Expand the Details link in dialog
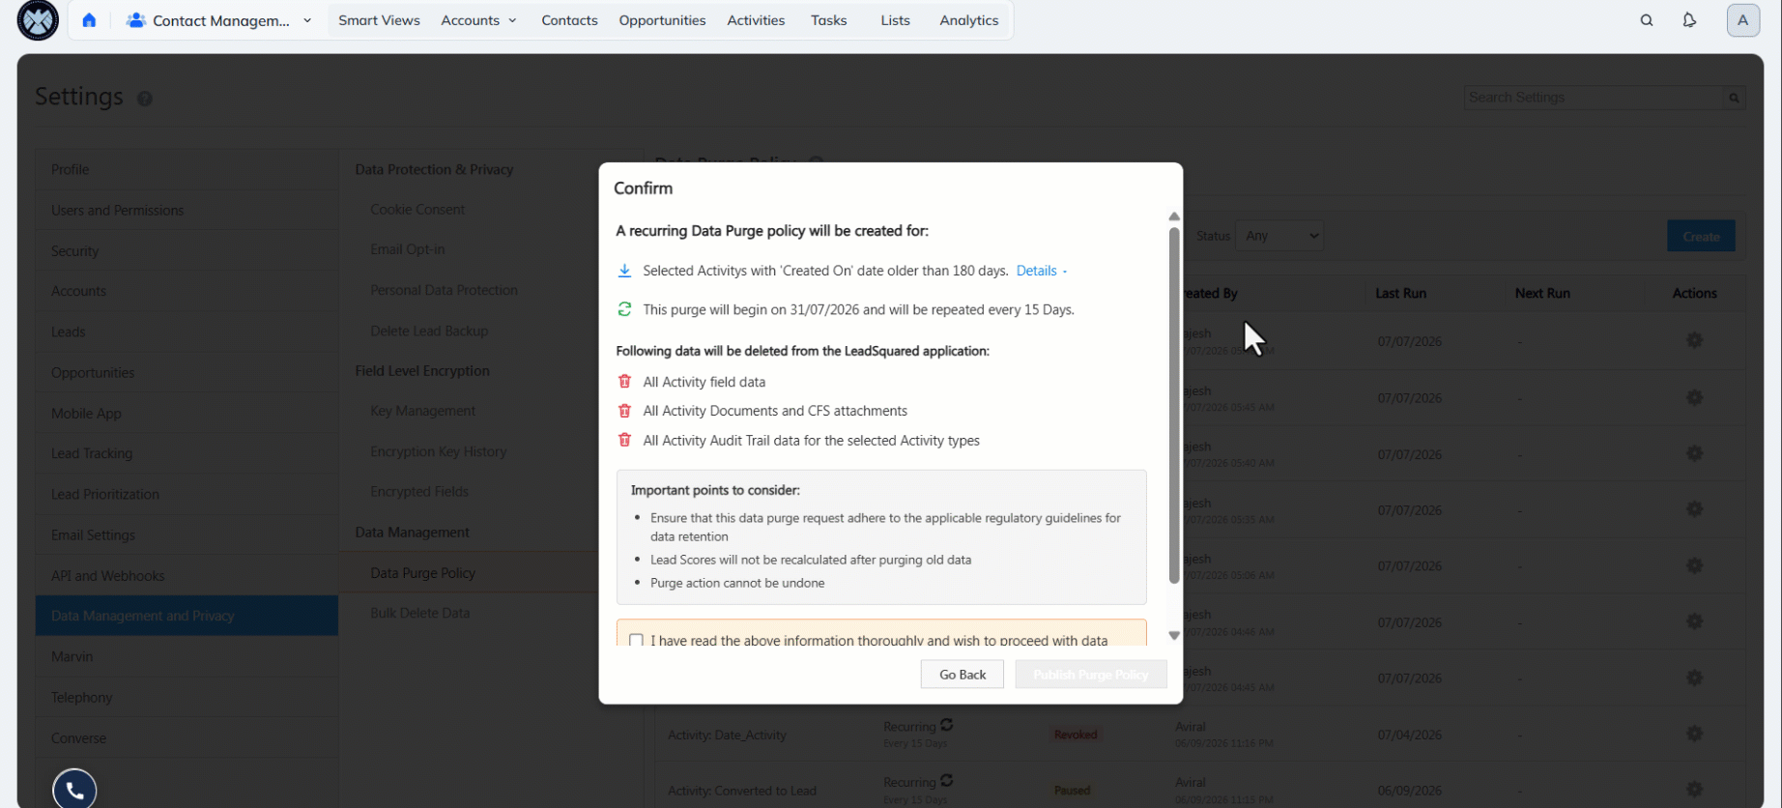 coord(1041,271)
